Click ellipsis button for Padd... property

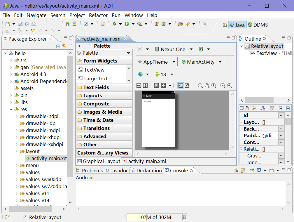[281, 136]
